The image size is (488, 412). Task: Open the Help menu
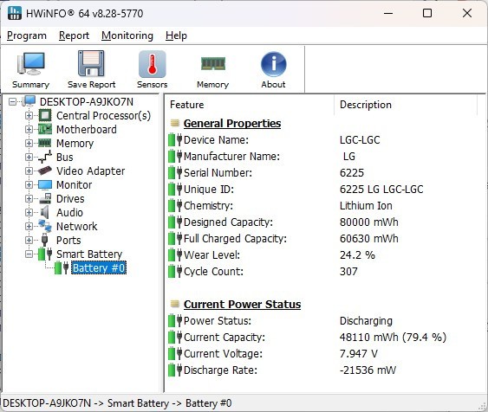coord(176,35)
